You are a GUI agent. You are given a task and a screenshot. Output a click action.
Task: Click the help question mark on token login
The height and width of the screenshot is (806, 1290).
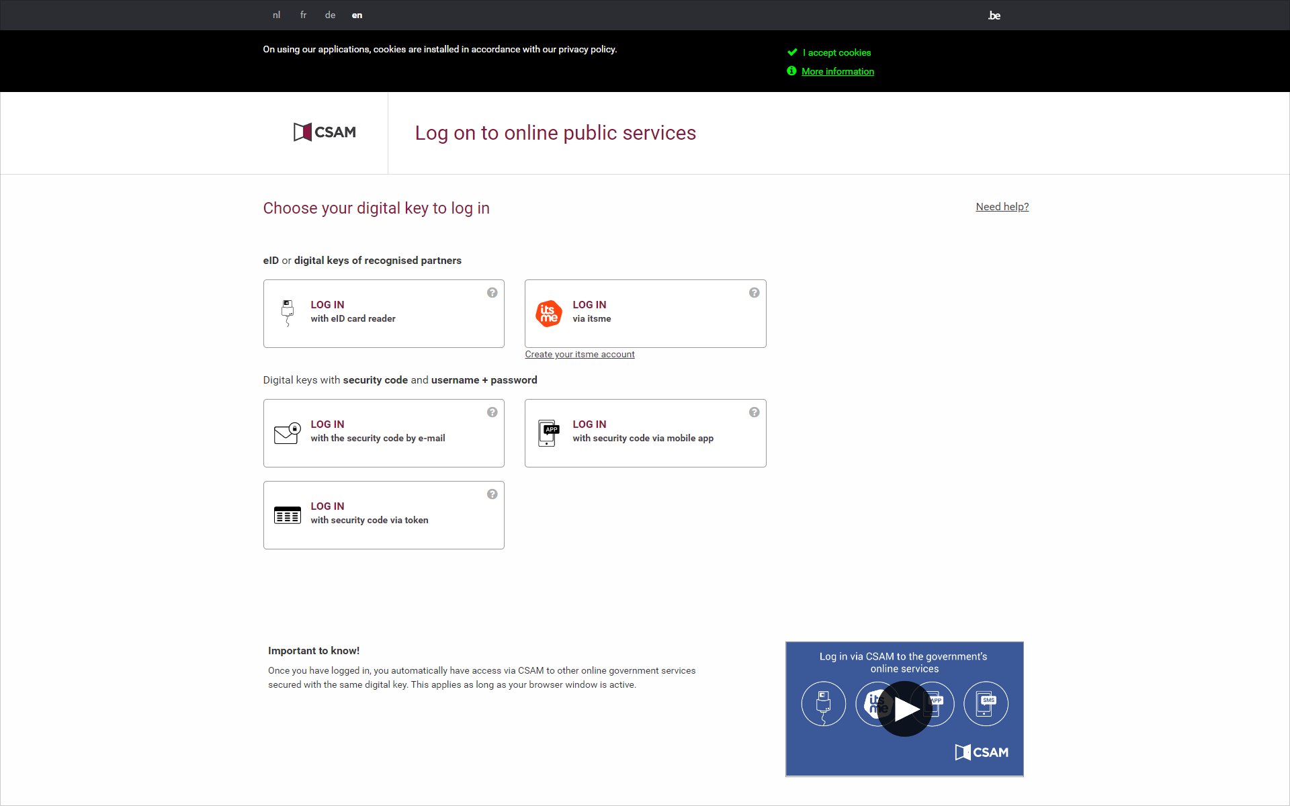point(492,493)
